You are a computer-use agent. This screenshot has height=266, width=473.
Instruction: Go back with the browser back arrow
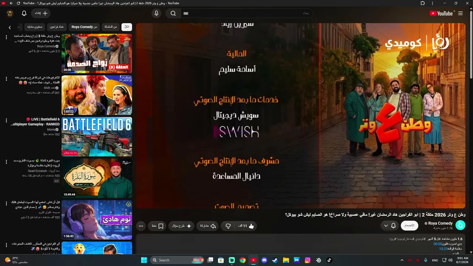click(x=11, y=3)
